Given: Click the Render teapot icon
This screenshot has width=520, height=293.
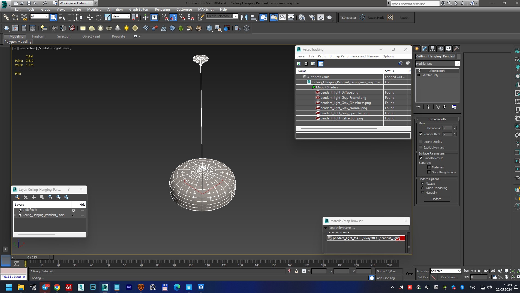Looking at the screenshot, I should point(329,17).
